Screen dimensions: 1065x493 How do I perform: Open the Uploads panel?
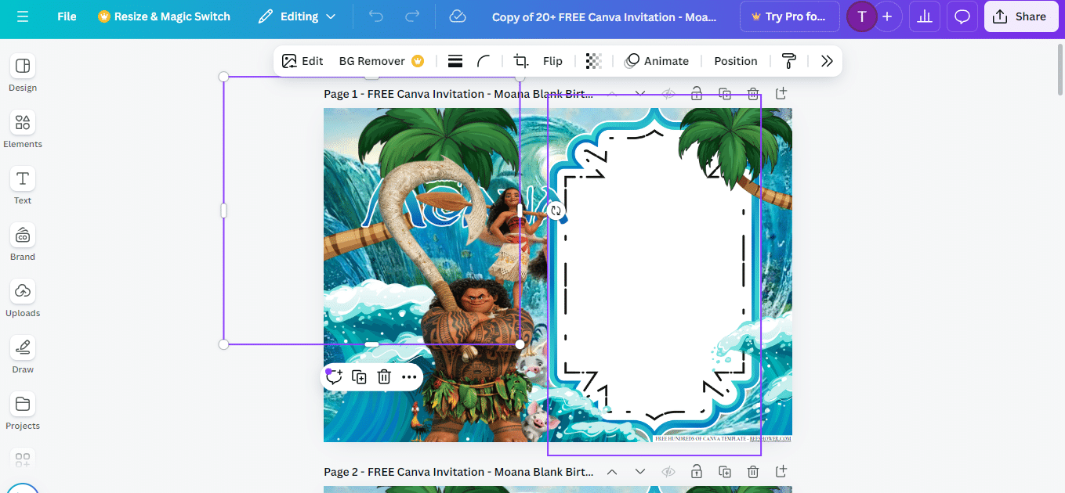click(x=23, y=298)
